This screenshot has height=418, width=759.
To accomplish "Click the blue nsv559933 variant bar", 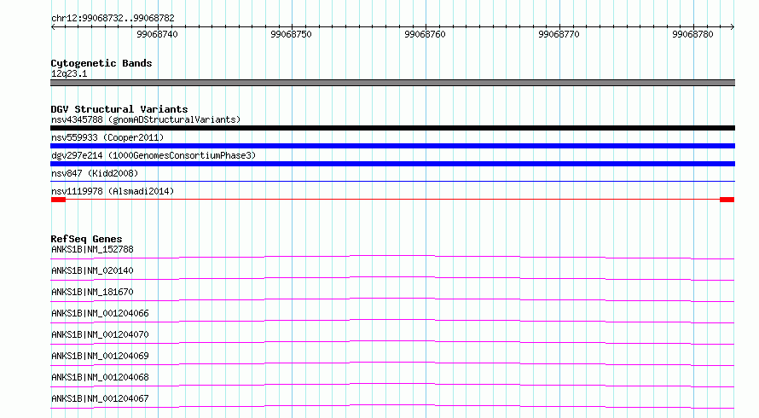I will (392, 146).
